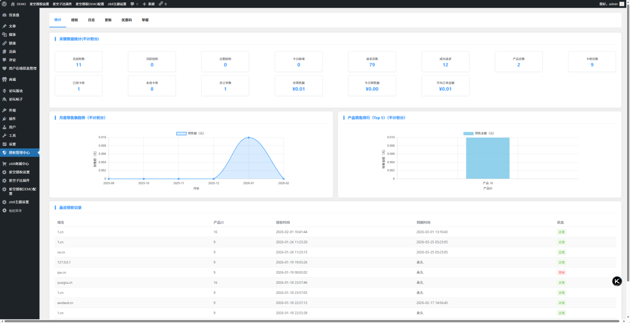The height and width of the screenshot is (323, 630).
Task: Click the DEMO home icon in admin bar
Action: pos(13,4)
